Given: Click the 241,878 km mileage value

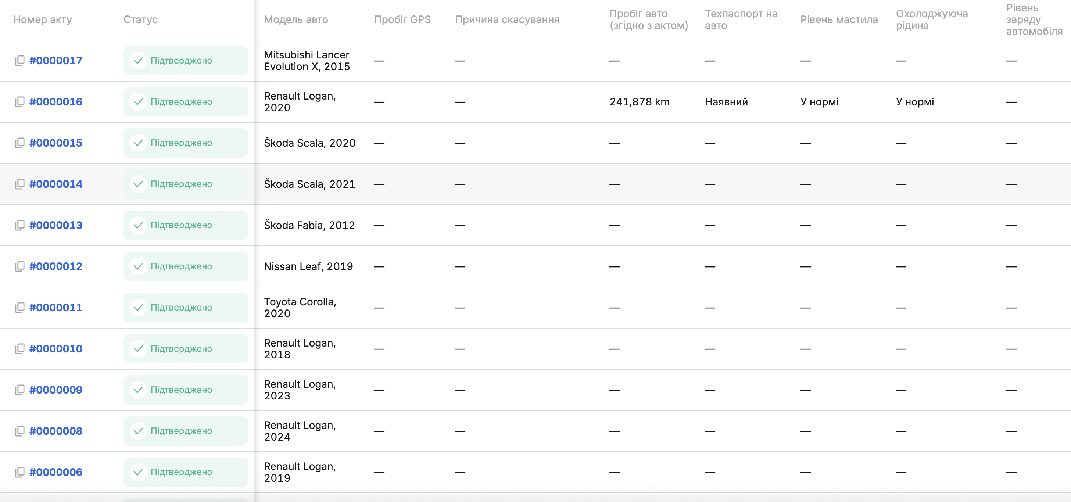Looking at the screenshot, I should coord(640,102).
